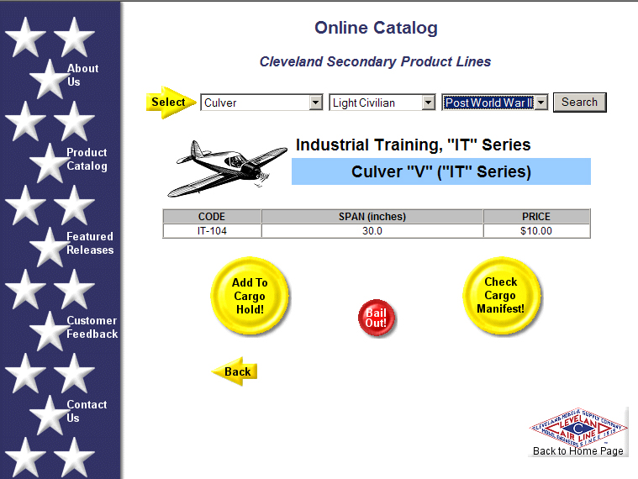Click the yellow Select arrow
Image resolution: width=638 pixels, height=479 pixels.
[171, 103]
